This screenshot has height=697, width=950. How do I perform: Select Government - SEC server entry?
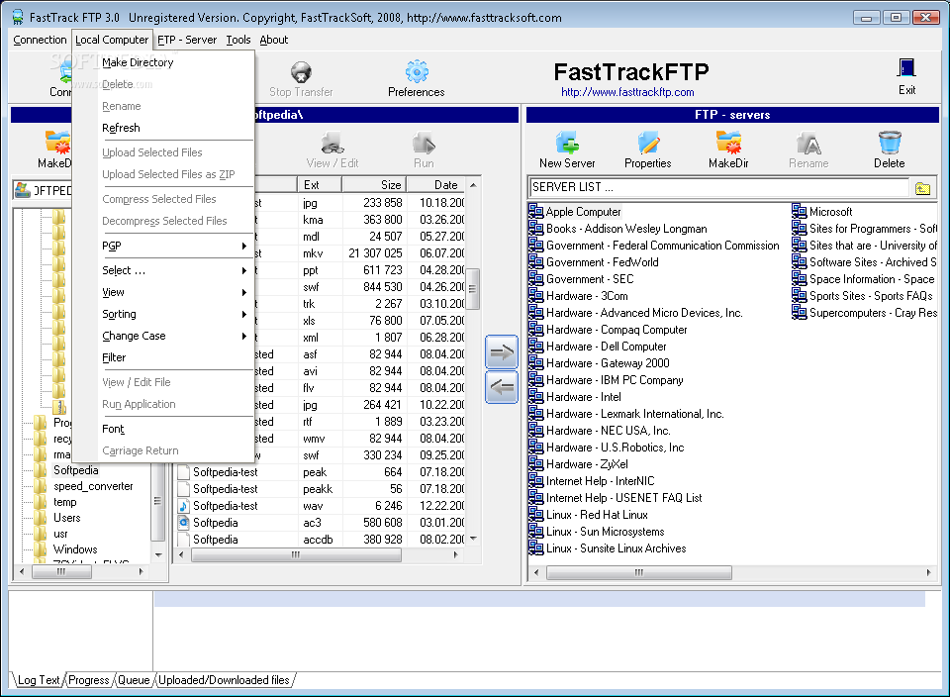(590, 279)
